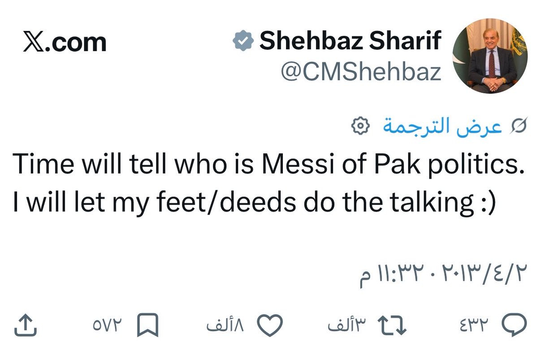Retweet using the repost arrows icon
The image size is (538, 350).
[392, 325]
